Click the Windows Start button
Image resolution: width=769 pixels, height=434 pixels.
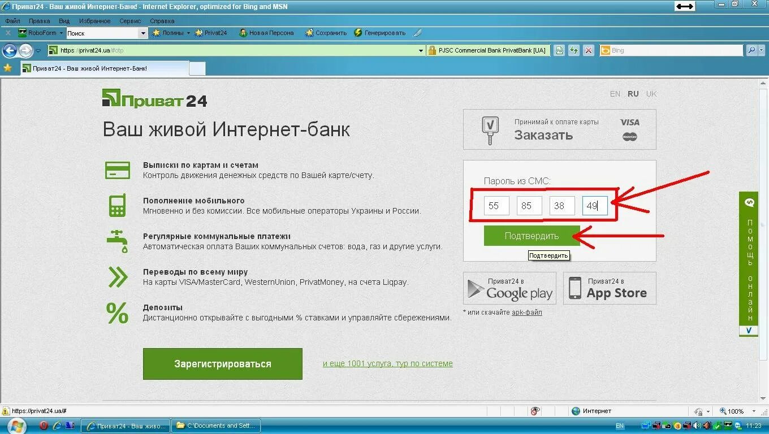16,426
